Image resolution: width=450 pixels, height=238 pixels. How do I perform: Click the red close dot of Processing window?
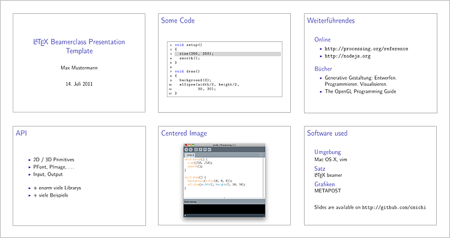click(186, 145)
